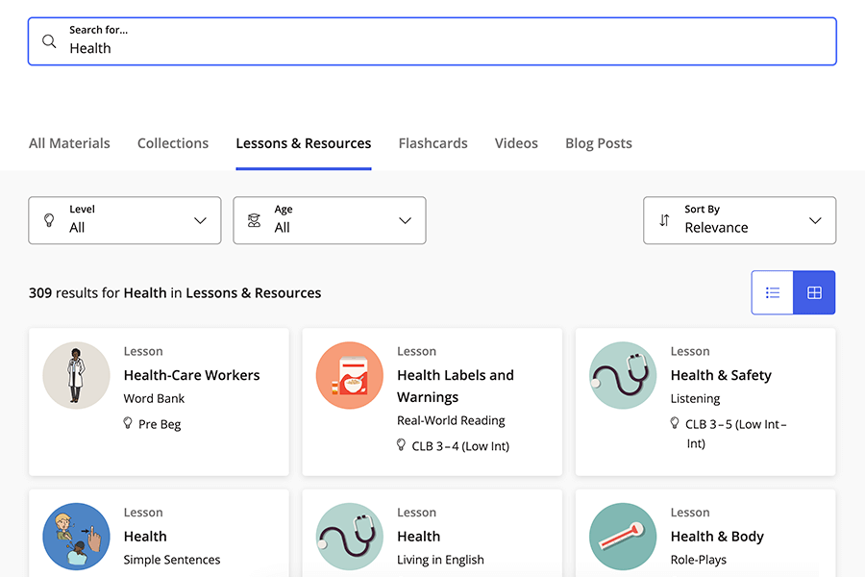The width and height of the screenshot is (865, 577).
Task: Select the Collections tab
Action: click(x=172, y=142)
